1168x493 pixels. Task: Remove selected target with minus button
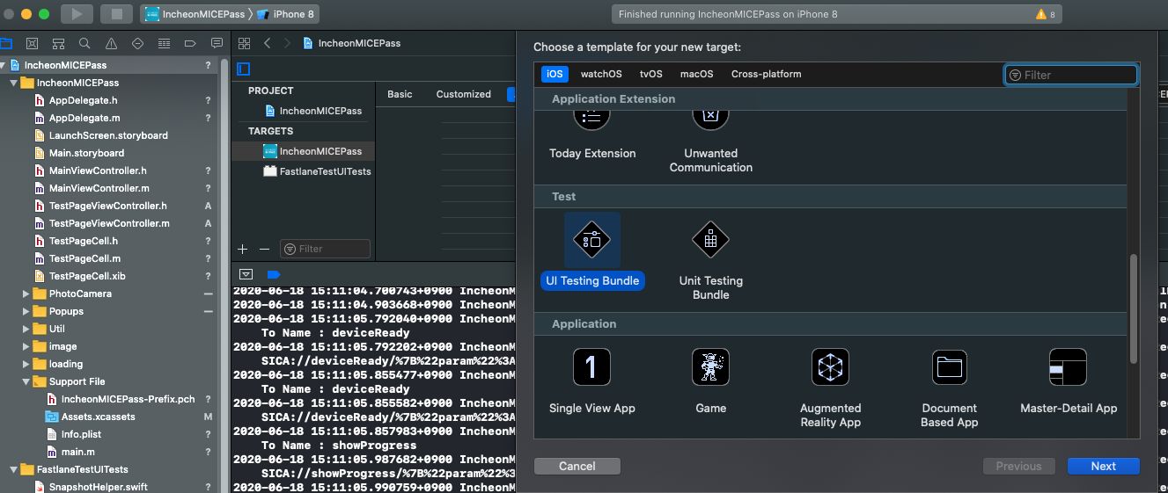(x=264, y=249)
